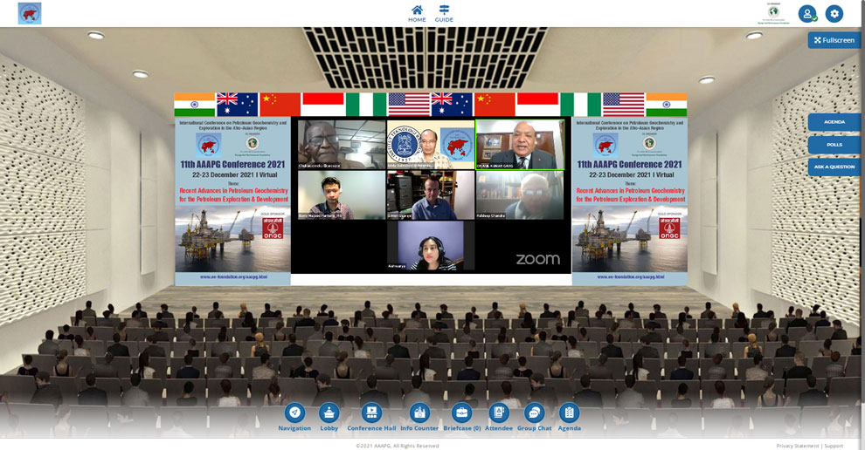Viewport: 865px width, 450px height.
Task: Open the user profile icon
Action: 807,14
